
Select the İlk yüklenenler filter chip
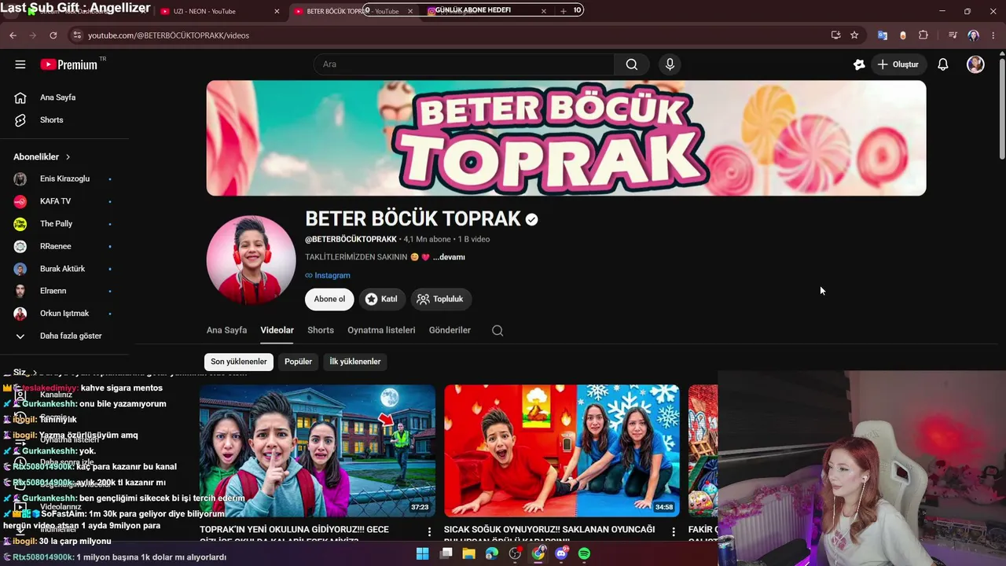tap(355, 362)
